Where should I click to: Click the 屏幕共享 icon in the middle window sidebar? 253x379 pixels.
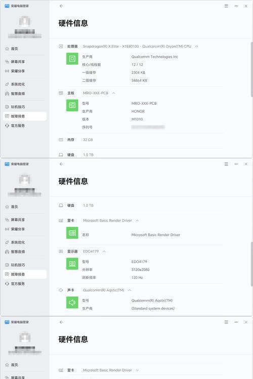7,220
